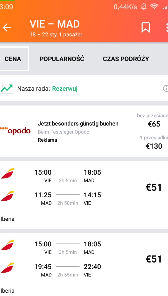Image resolution: width=168 pixels, height=296 pixels.
Task: Sort by CZAS PODRÓŻY tab
Action: point(126,59)
